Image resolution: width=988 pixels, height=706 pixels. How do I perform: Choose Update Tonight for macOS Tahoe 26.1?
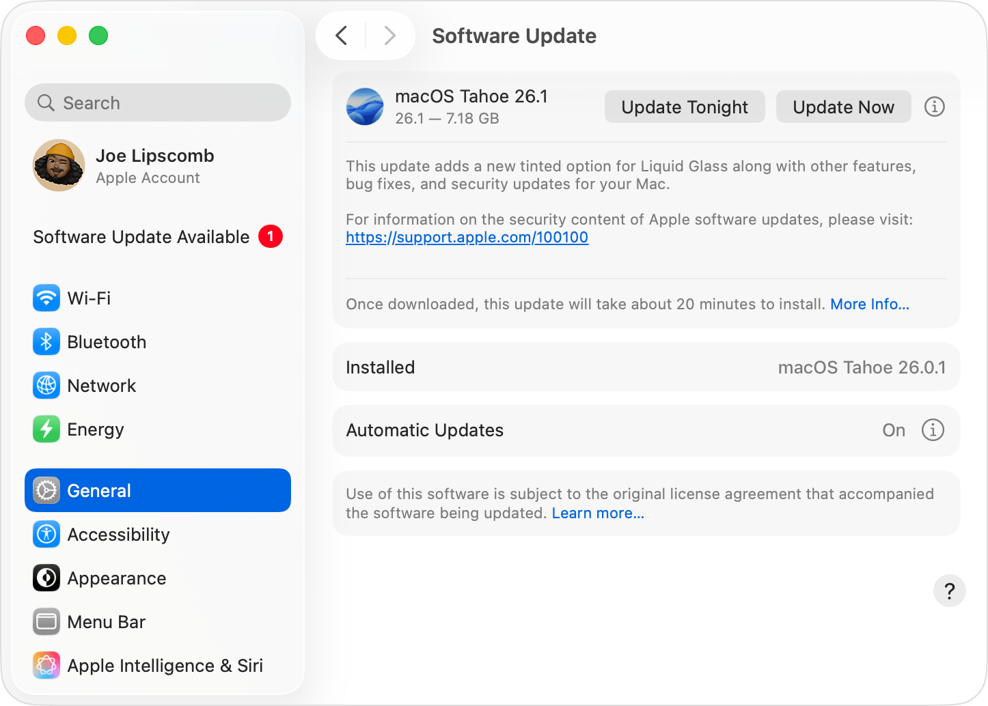pyautogui.click(x=684, y=107)
